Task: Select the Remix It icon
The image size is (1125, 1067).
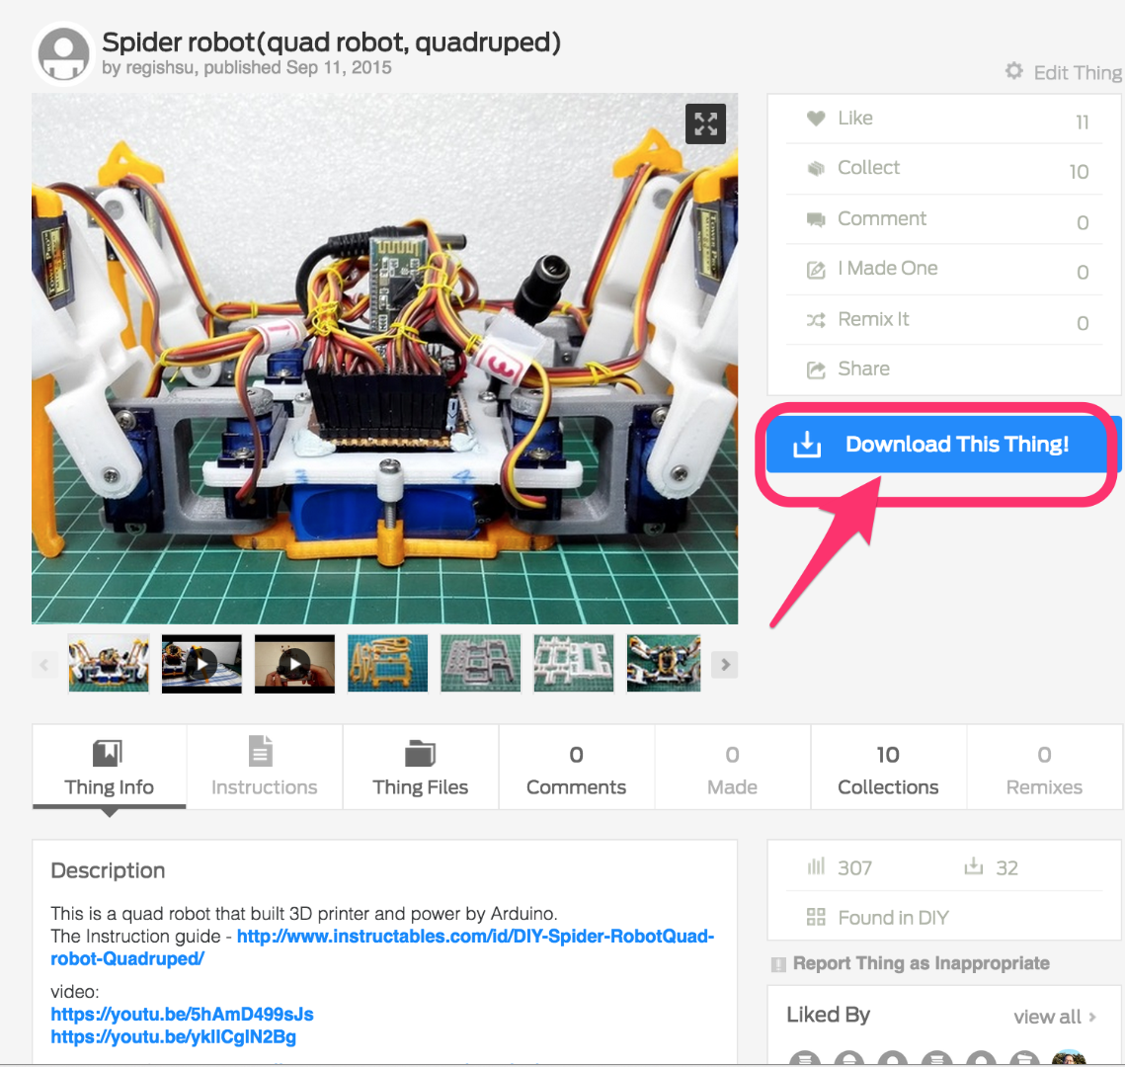Action: (x=816, y=318)
